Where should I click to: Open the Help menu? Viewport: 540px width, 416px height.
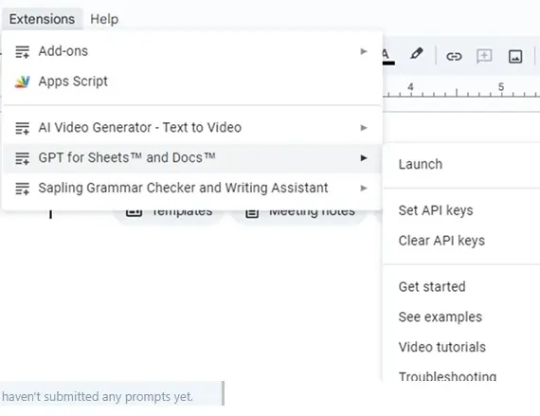pos(104,19)
